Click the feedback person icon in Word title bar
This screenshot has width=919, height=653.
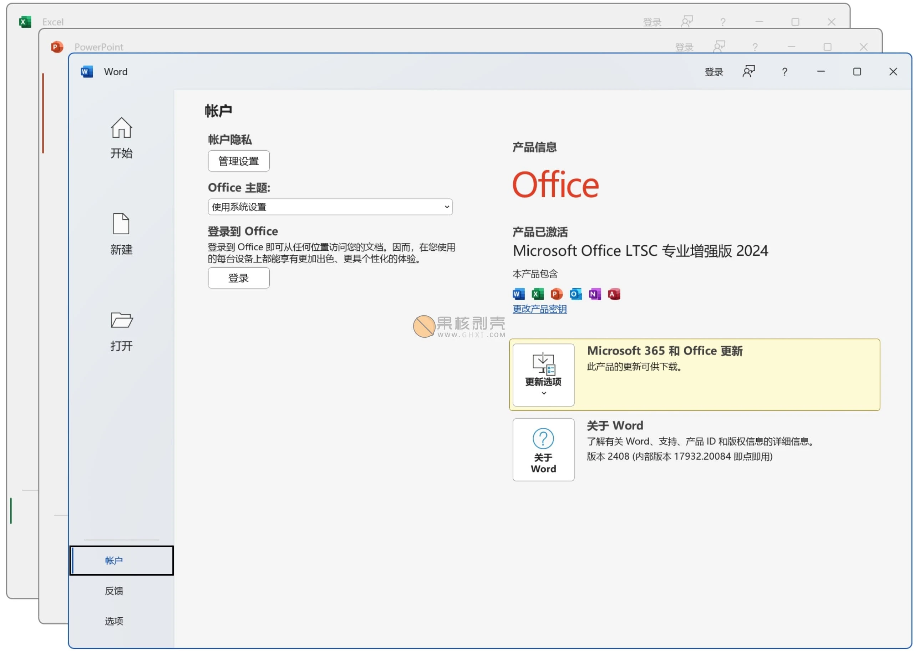(748, 72)
